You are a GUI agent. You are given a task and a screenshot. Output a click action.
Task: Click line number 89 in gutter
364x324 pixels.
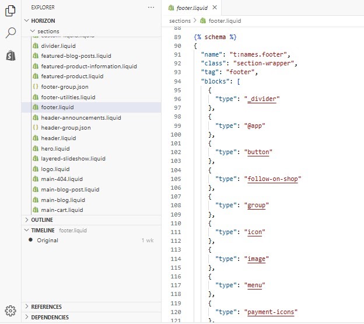(x=177, y=37)
